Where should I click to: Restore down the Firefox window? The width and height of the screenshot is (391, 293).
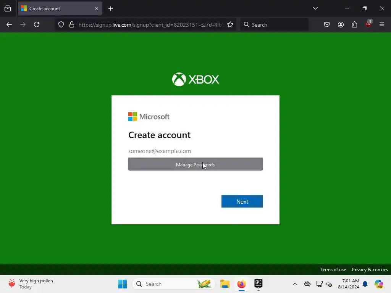[x=364, y=8]
